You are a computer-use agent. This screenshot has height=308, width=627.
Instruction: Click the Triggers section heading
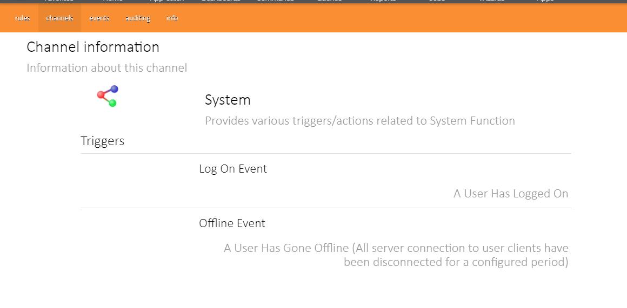click(x=102, y=141)
